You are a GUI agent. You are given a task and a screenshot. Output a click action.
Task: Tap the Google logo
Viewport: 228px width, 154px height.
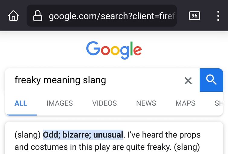pyautogui.click(x=114, y=50)
